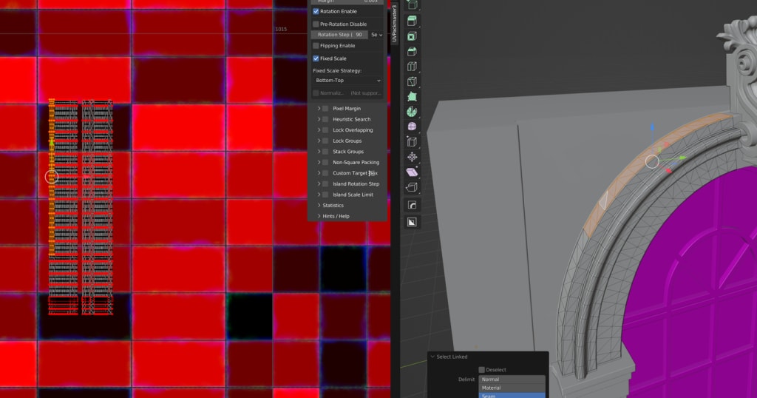Turn on the Lock Overlapping checkbox
Image resolution: width=757 pixels, height=398 pixels.
325,130
